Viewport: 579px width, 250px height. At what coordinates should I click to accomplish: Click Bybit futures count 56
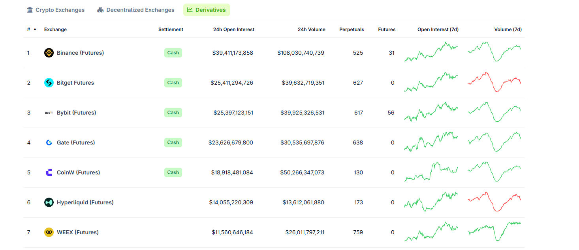pyautogui.click(x=391, y=113)
